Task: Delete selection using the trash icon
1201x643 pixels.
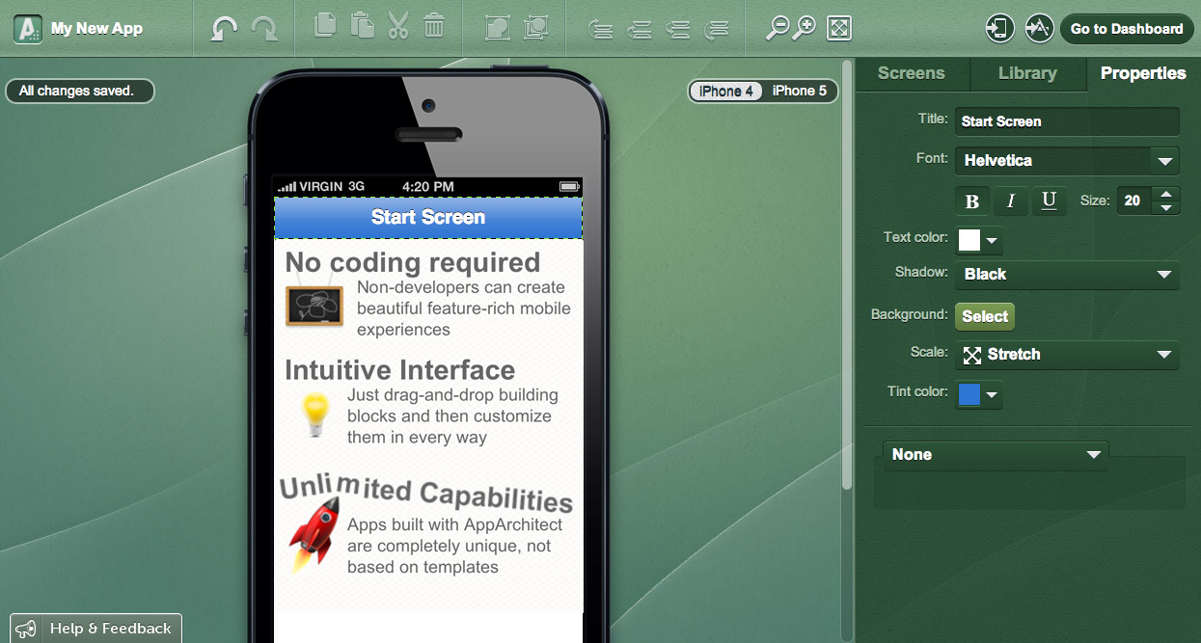Action: coord(434,25)
